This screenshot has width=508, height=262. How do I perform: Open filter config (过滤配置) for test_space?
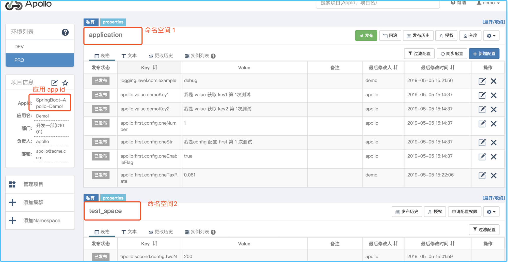click(484, 229)
